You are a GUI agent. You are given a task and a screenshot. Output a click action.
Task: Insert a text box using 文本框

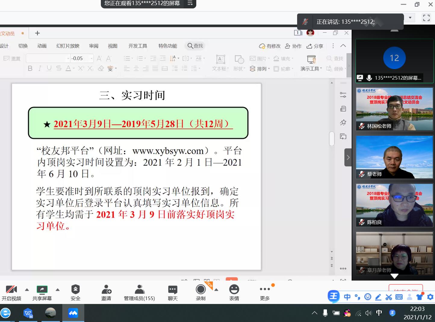(x=220, y=62)
